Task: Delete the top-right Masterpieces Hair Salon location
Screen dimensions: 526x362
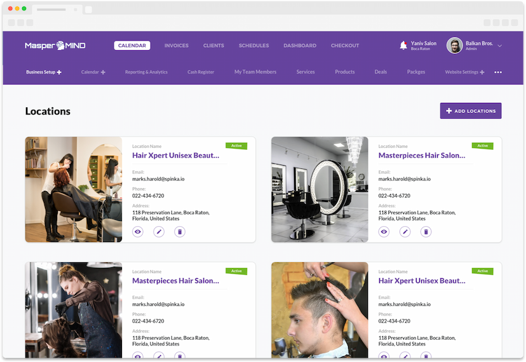Action: [x=426, y=232]
